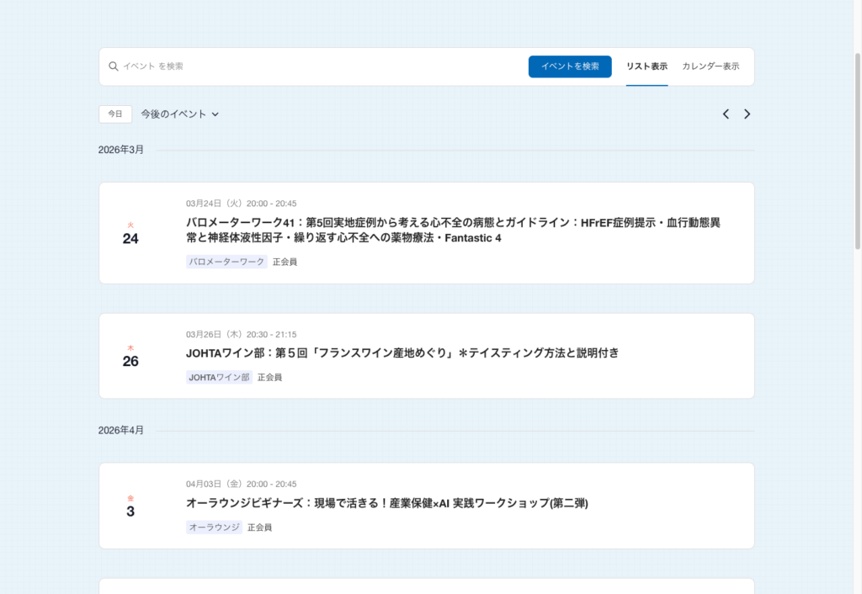Screen dimensions: 862x594
Task: Switch to カレンダー表示 tab
Action: pyautogui.click(x=710, y=66)
